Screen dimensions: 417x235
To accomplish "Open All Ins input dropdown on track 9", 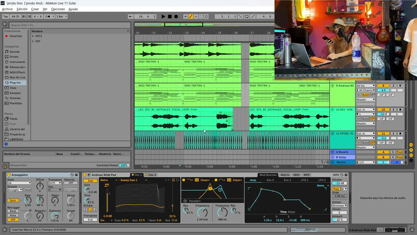I will (x=366, y=86).
